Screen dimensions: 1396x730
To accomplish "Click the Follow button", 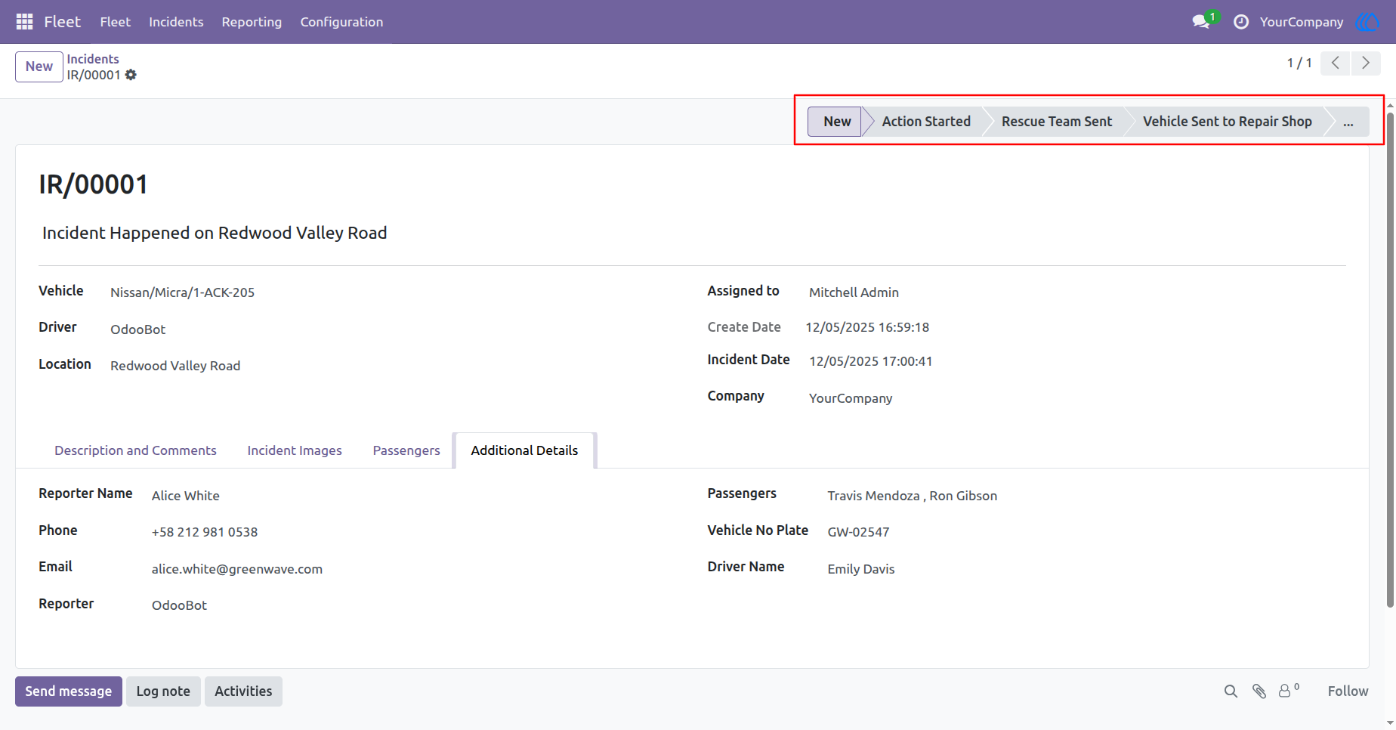I will click(1348, 691).
